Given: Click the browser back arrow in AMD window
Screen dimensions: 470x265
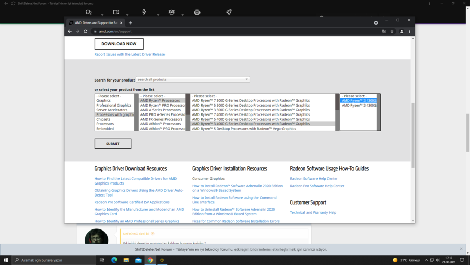Looking at the screenshot, I should tap(70, 31).
